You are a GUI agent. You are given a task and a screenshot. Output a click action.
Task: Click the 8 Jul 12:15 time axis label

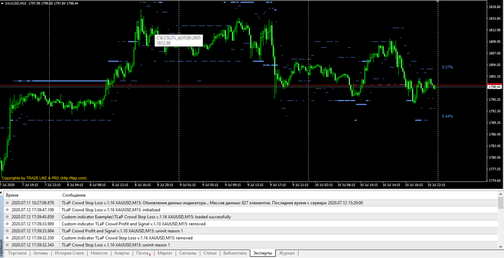120,185
